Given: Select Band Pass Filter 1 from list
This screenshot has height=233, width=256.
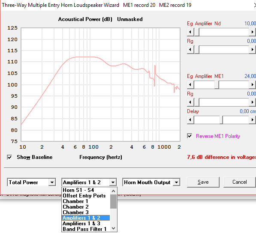Looking at the screenshot, I should pyautogui.click(x=86, y=229).
